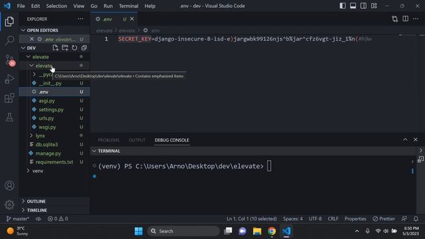Toggle the panel layout icon
This screenshot has height=239, width=425.
[353, 6]
